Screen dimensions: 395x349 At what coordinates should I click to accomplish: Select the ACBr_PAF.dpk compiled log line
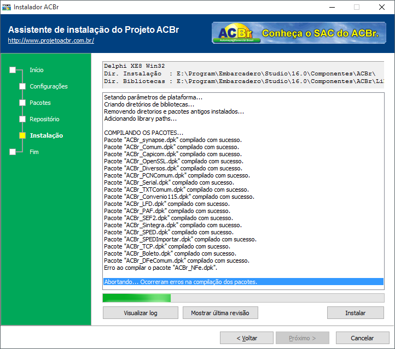pos(167,211)
